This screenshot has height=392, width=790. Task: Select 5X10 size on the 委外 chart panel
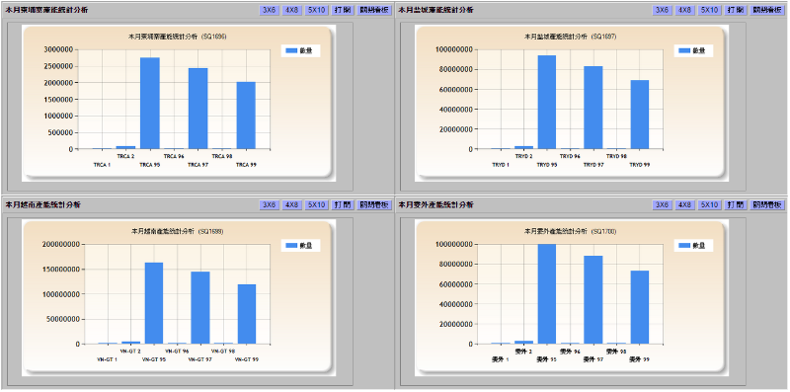[x=709, y=205]
